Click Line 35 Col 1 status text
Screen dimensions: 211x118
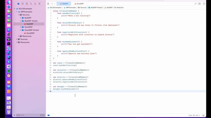coord(194,115)
